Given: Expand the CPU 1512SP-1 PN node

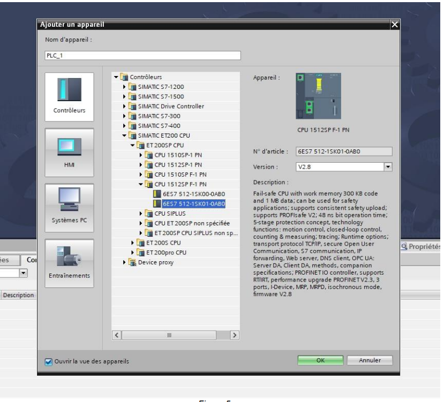Looking at the screenshot, I should click(x=141, y=165).
